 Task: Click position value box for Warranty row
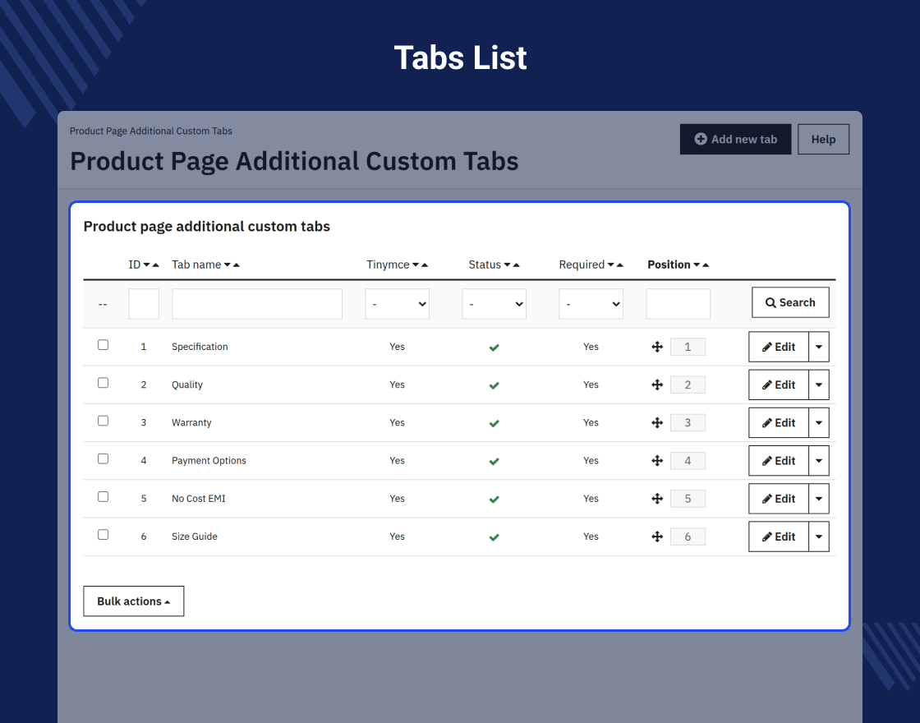[688, 422]
